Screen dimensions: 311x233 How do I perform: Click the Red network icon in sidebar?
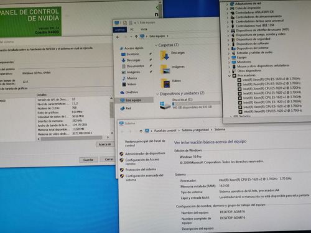[x=123, y=108]
